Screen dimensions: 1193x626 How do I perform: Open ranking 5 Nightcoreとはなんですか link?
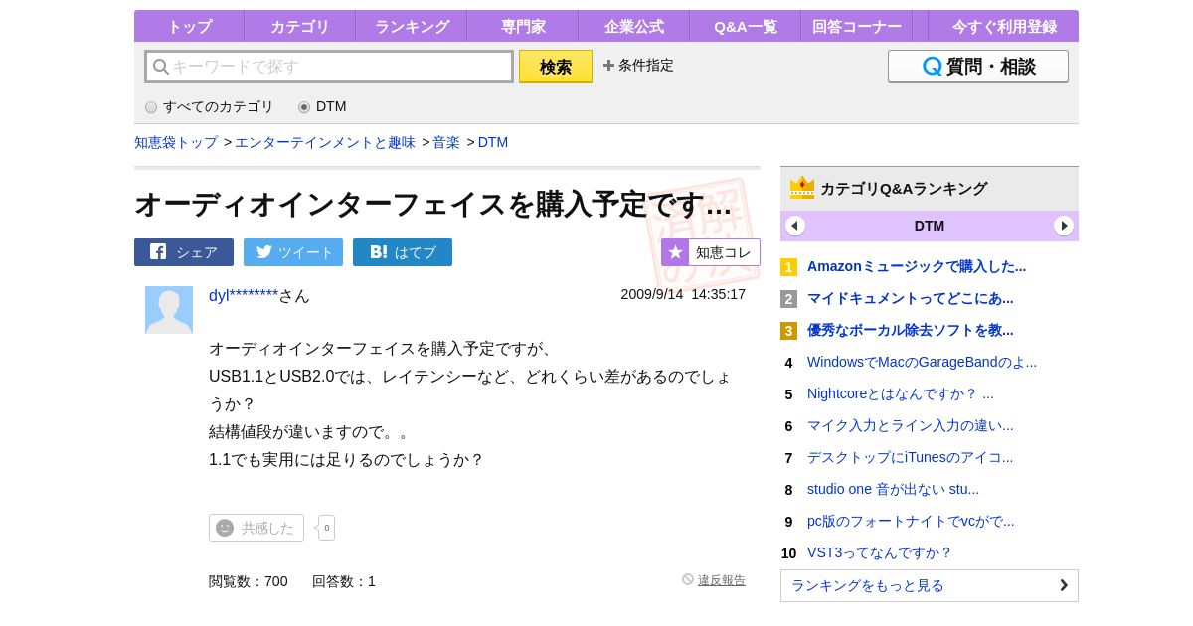[x=901, y=393]
